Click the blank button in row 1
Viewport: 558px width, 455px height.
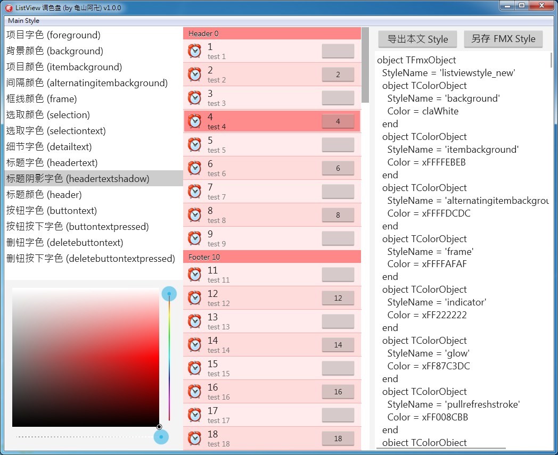click(x=338, y=51)
